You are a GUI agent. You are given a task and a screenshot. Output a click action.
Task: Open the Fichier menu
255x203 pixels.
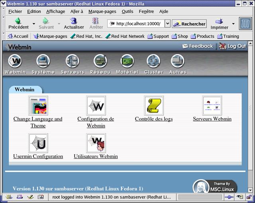[15, 12]
